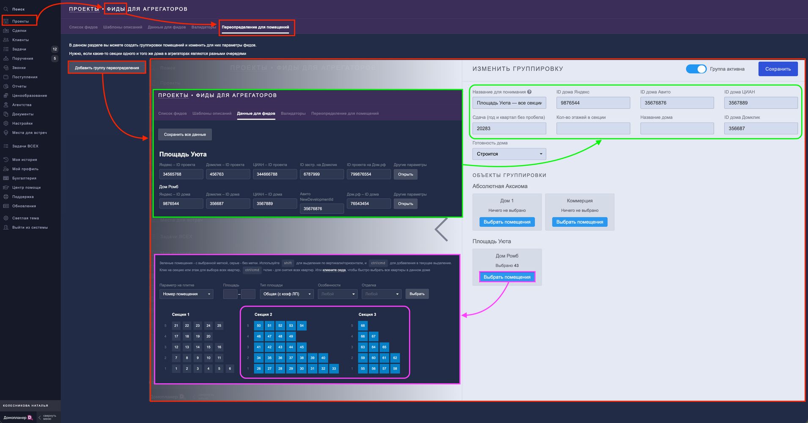Click the Поиск magnifier icon
This screenshot has height=423, width=808.
coord(6,9)
